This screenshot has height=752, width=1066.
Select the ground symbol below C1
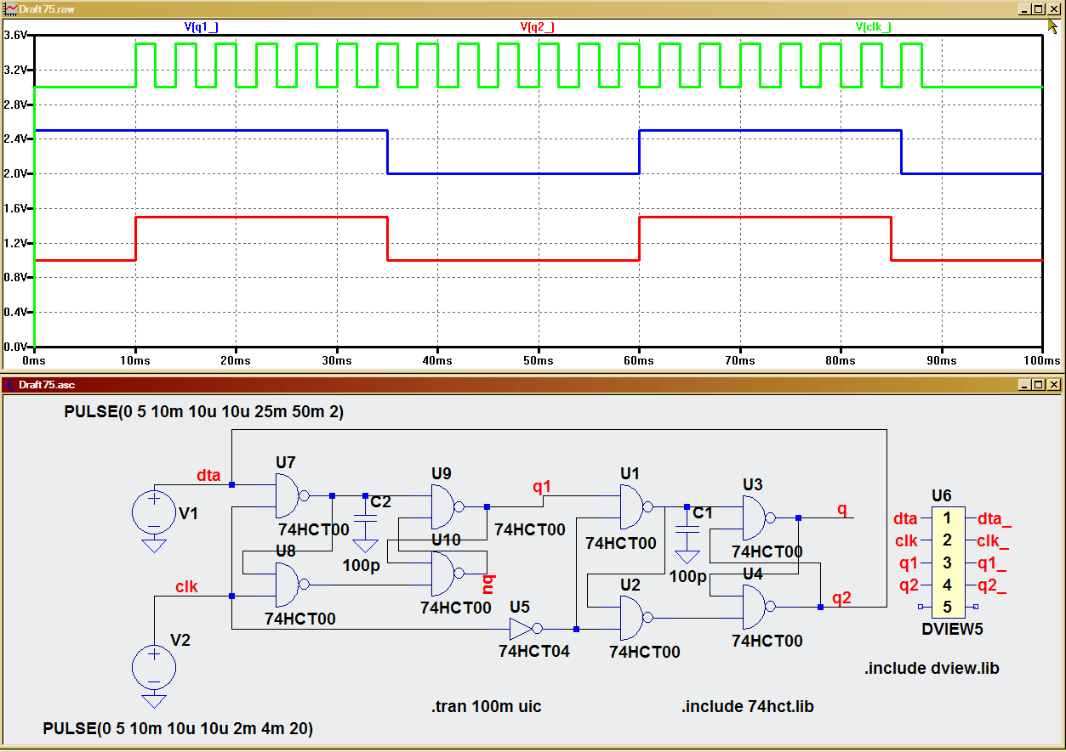[x=687, y=557]
